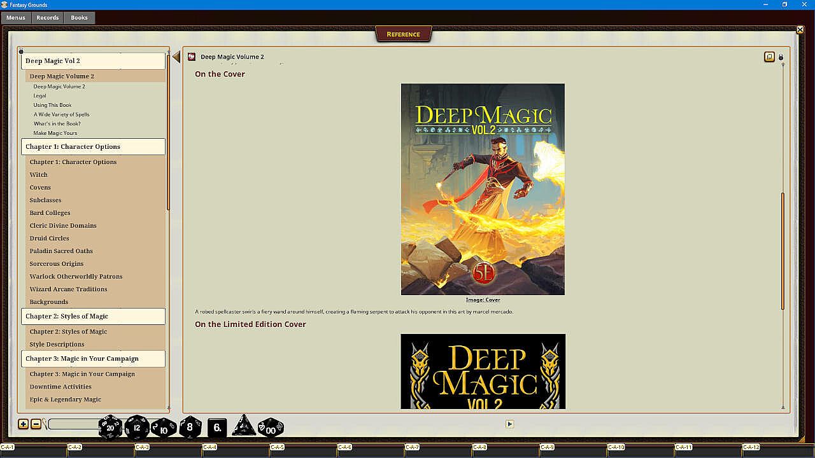
Task: Roll the d20 die
Action: [110, 427]
